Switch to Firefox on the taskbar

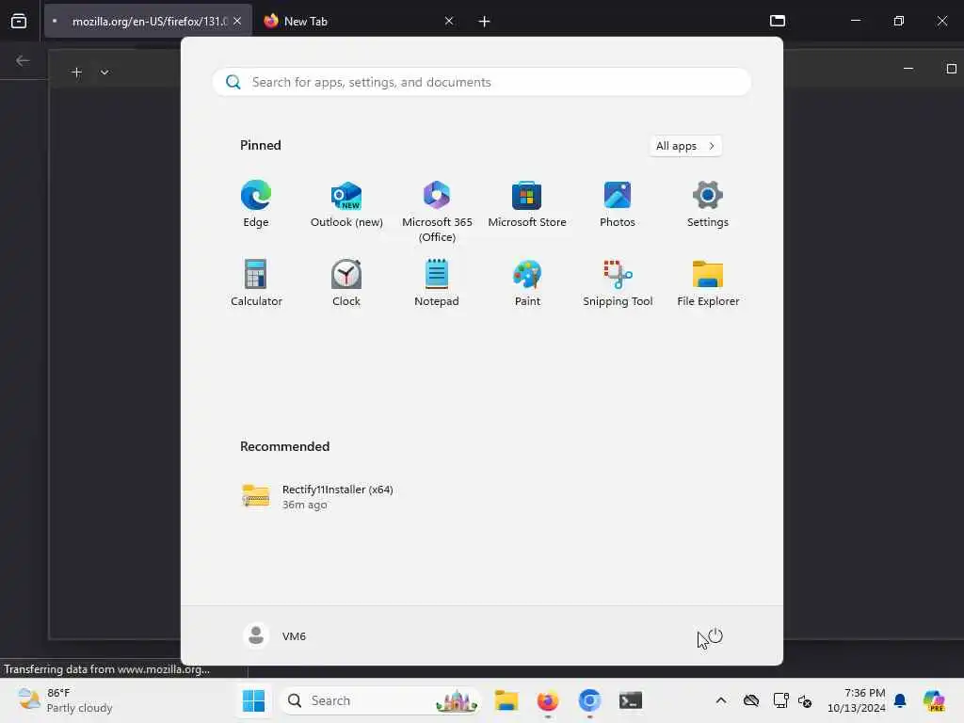[x=547, y=700]
